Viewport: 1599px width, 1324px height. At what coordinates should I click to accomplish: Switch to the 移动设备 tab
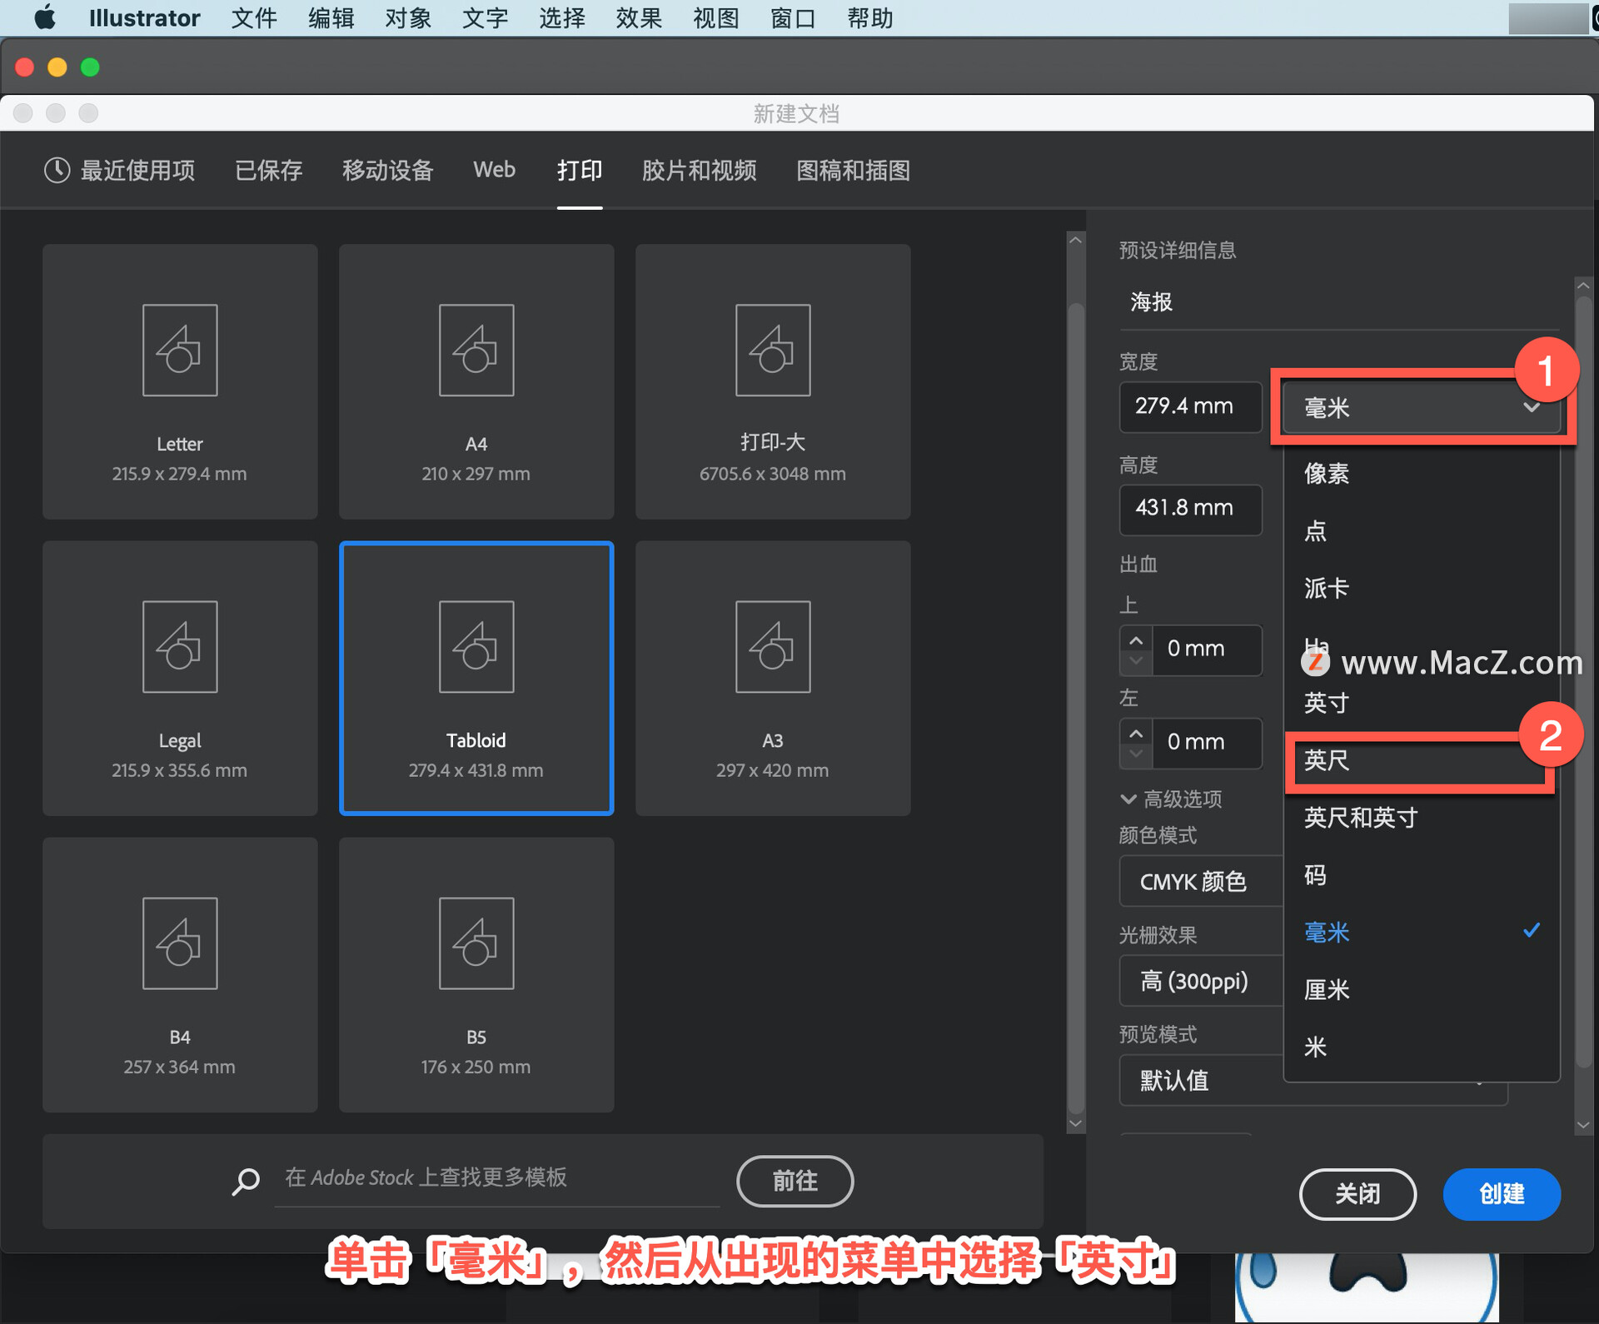[x=388, y=171]
